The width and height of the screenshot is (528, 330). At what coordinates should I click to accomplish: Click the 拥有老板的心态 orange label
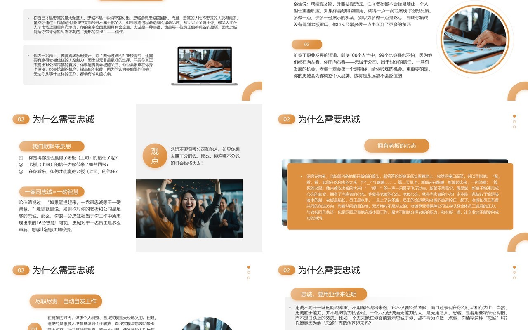click(x=397, y=146)
